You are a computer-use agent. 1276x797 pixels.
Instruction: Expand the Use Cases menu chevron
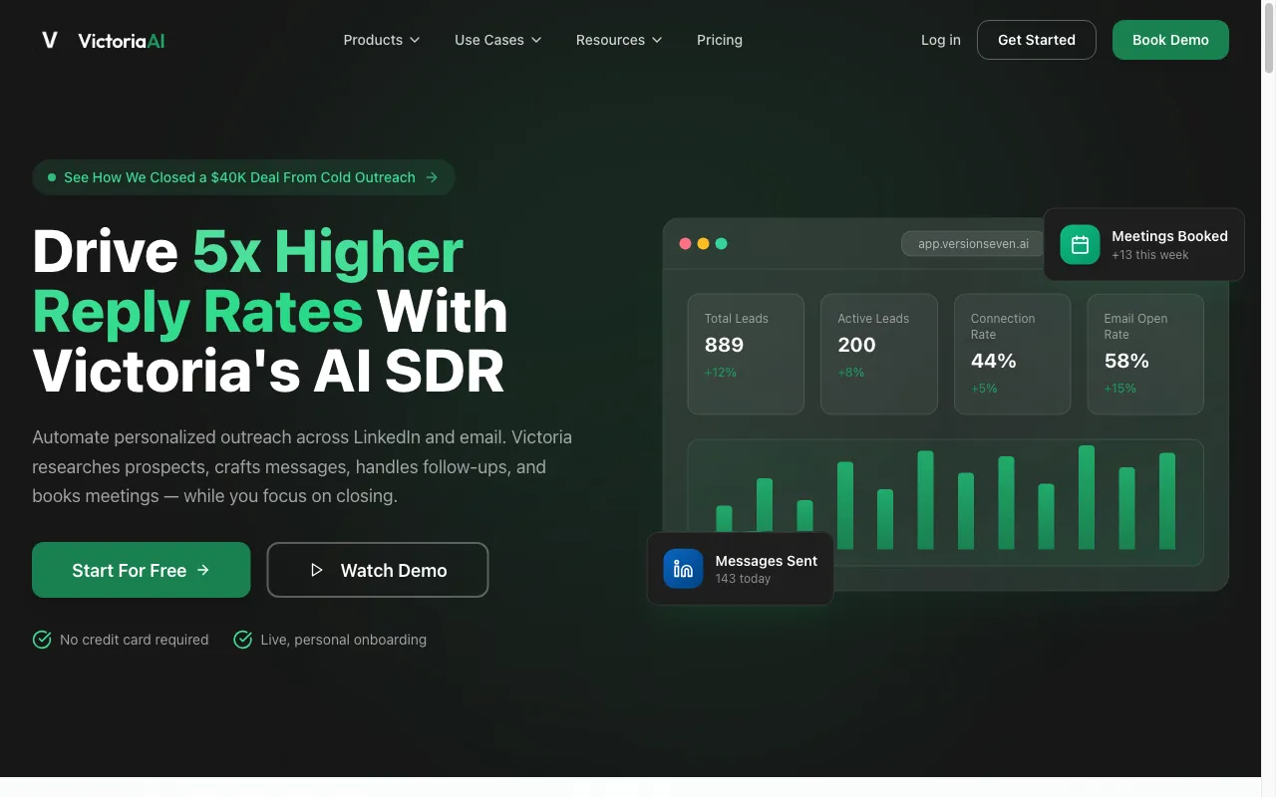536,40
